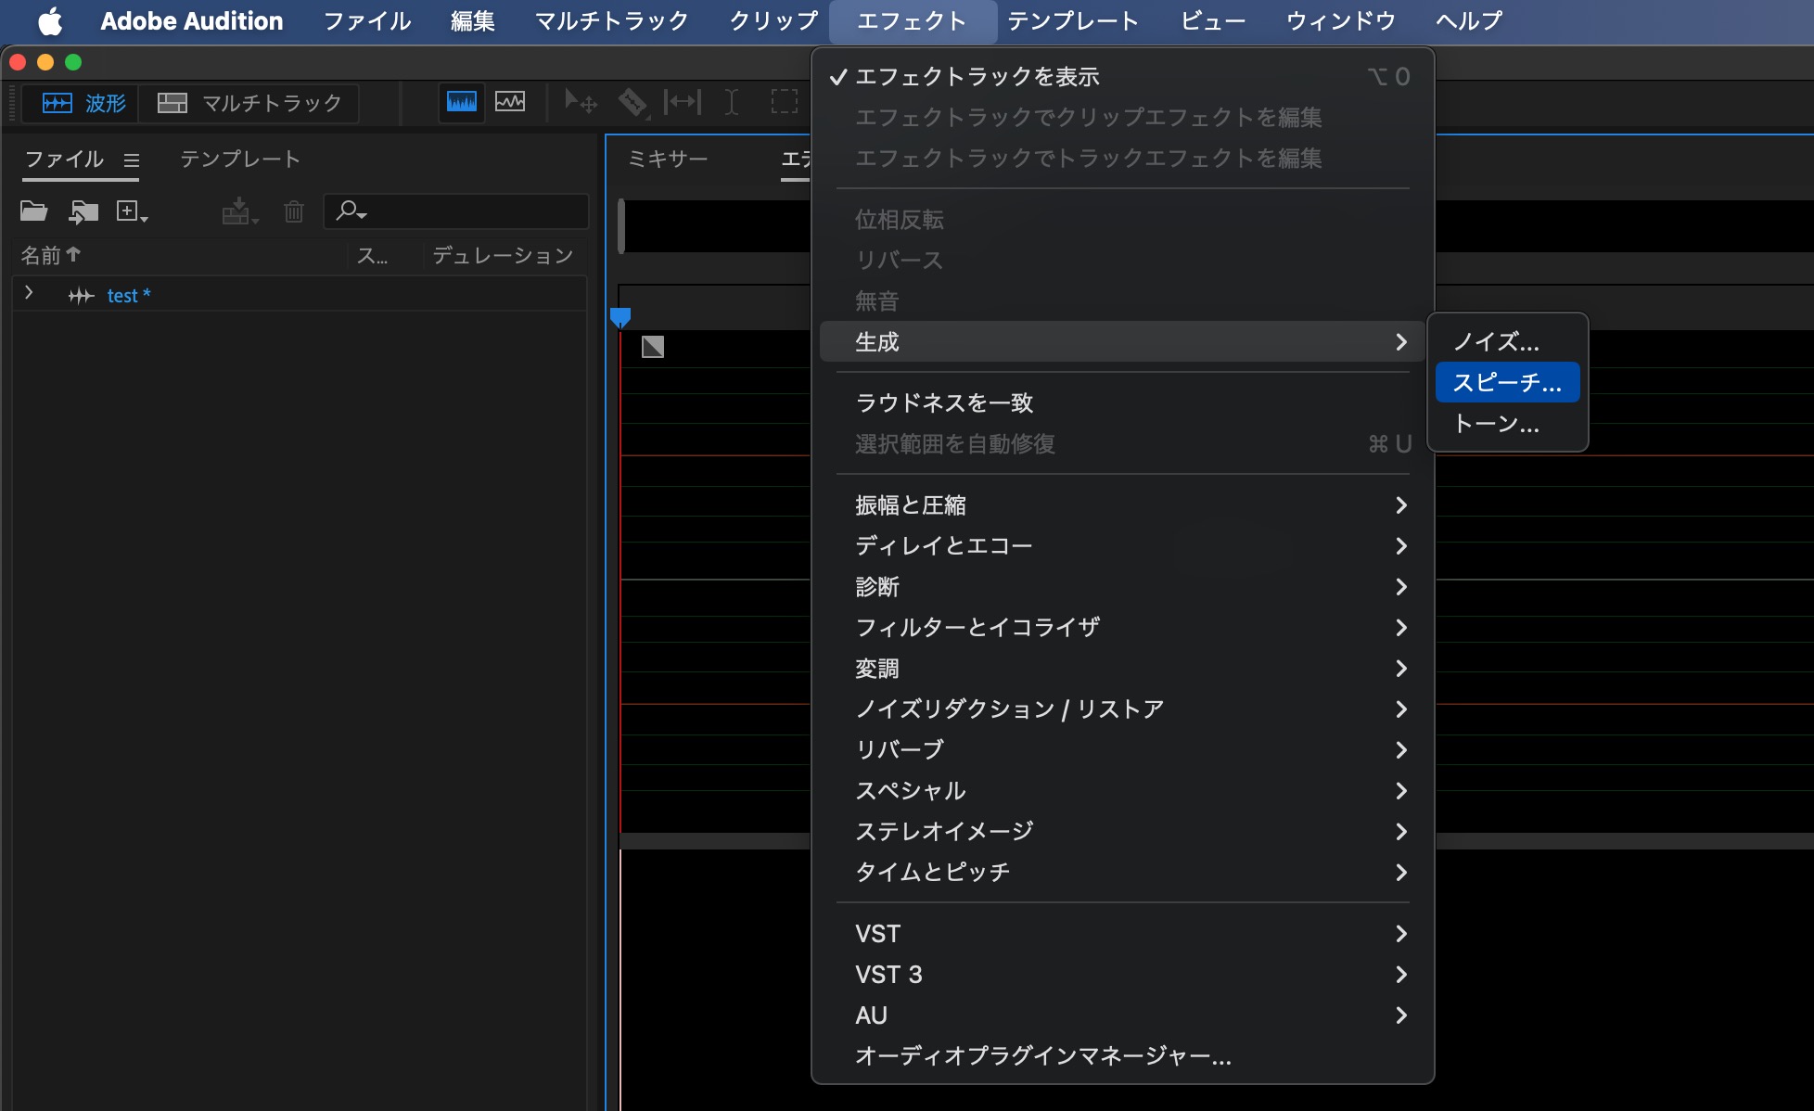Screen dimensions: 1814x1111
Task: Open Audio Plug-In Manager (オーディオプラグインマネージャー...)
Action: 1122,1056
